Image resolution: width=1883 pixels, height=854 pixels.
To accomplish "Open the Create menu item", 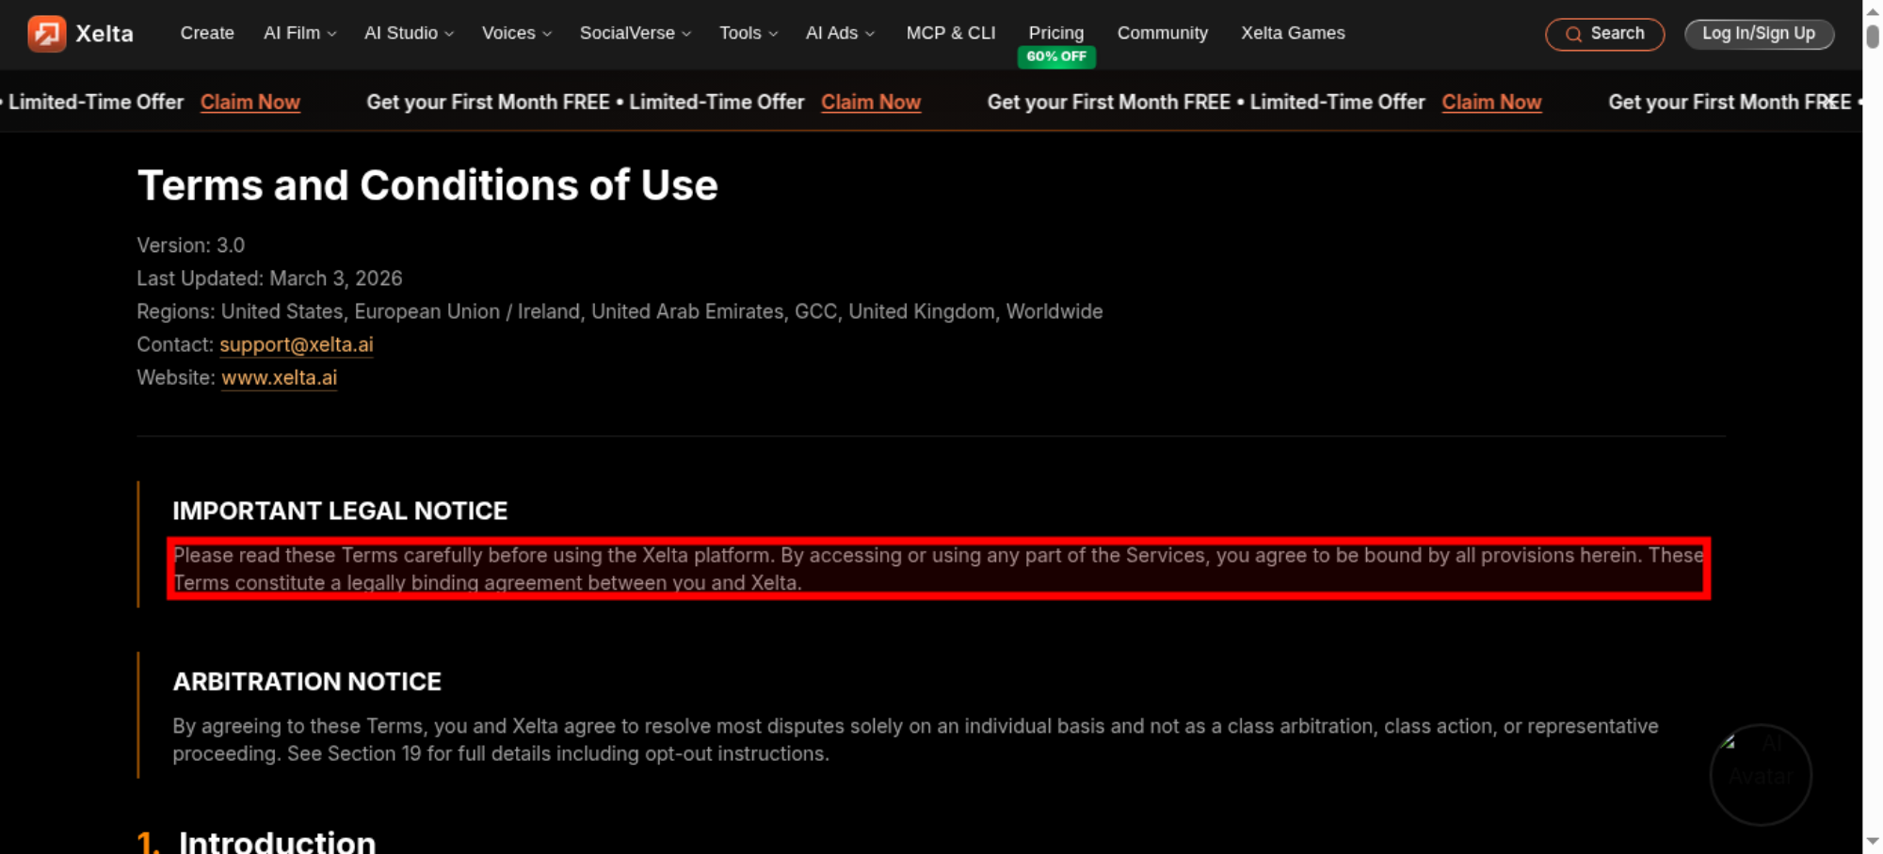I will click(207, 33).
